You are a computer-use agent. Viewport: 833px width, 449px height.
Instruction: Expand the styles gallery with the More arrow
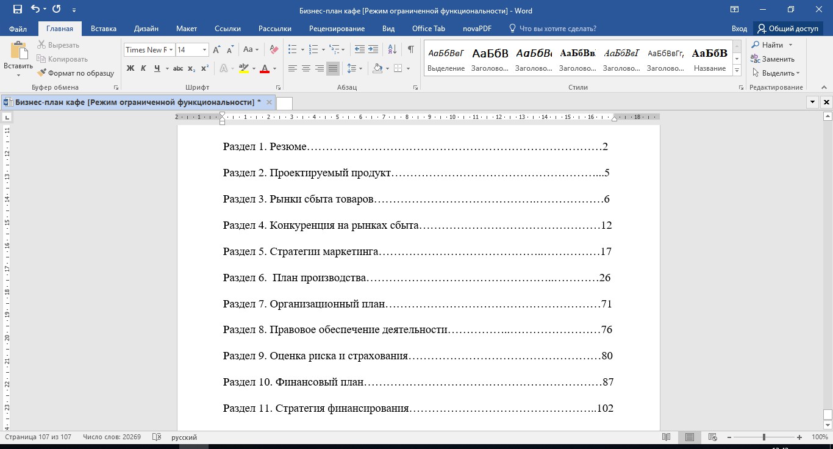coord(737,71)
